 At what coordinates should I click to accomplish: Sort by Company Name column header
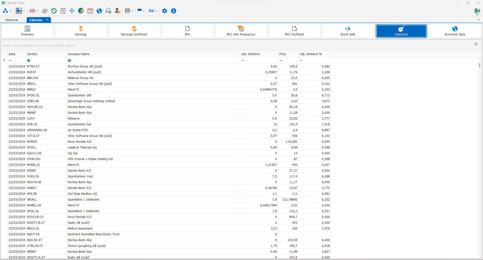pos(153,54)
